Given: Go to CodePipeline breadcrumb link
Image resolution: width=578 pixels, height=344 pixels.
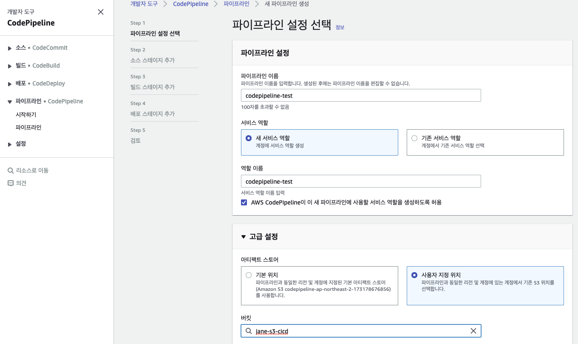Looking at the screenshot, I should pos(191,3).
